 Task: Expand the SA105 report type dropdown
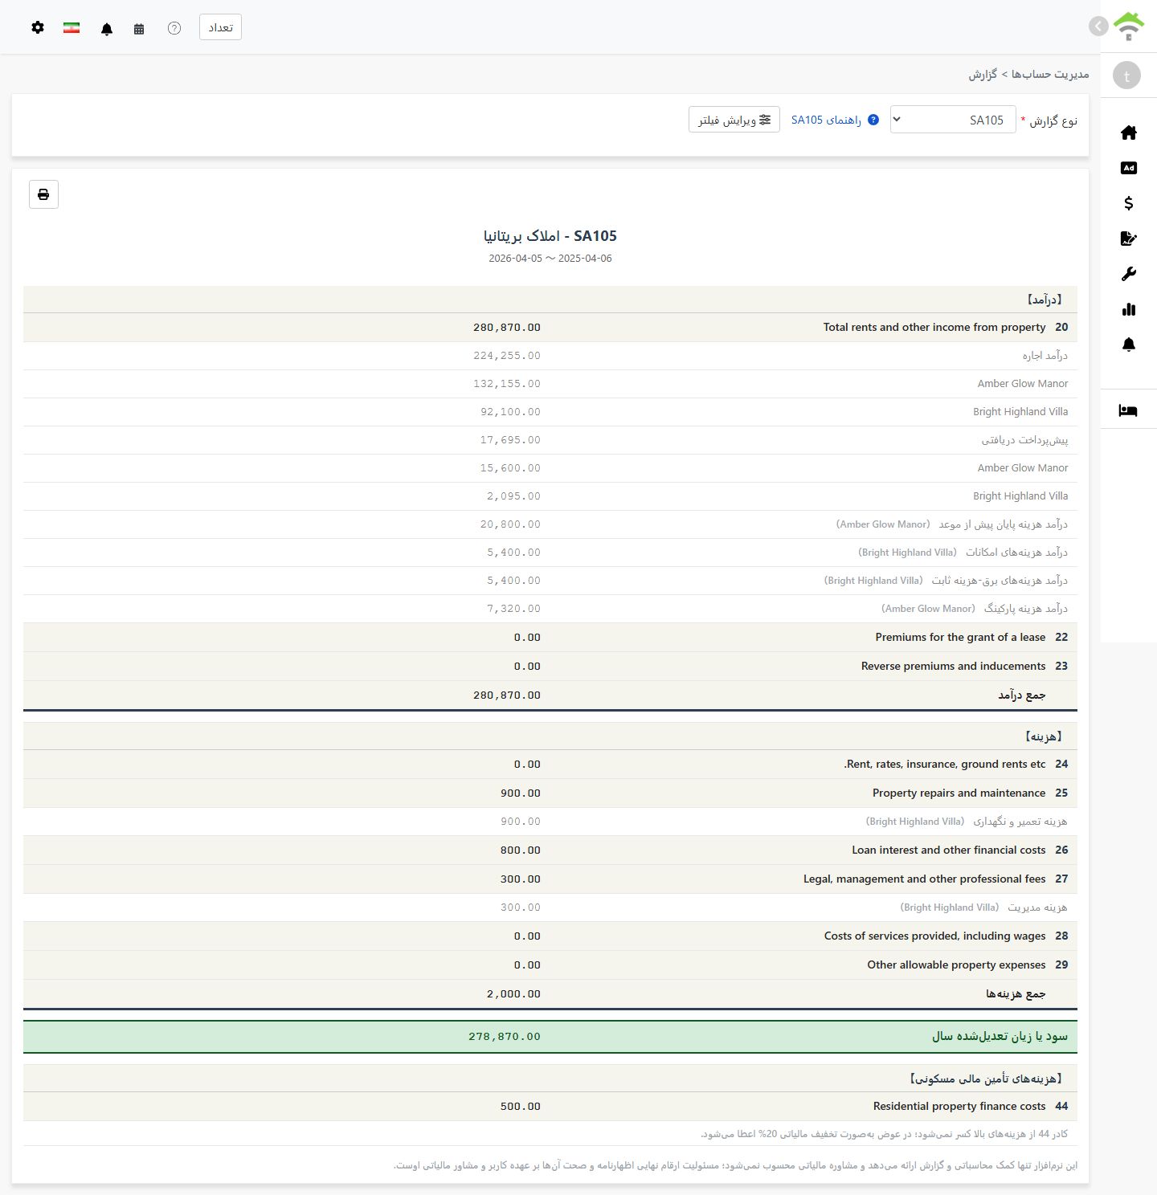(x=953, y=120)
